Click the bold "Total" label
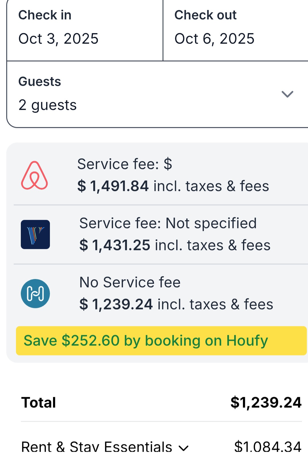 pyautogui.click(x=39, y=403)
